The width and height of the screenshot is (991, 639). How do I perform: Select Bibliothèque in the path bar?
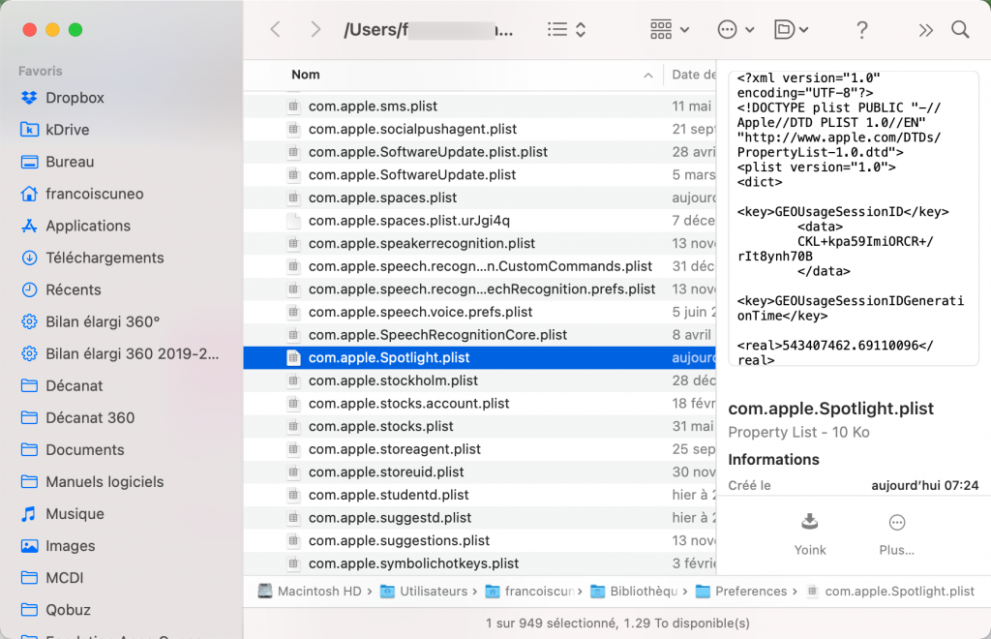pyautogui.click(x=634, y=592)
